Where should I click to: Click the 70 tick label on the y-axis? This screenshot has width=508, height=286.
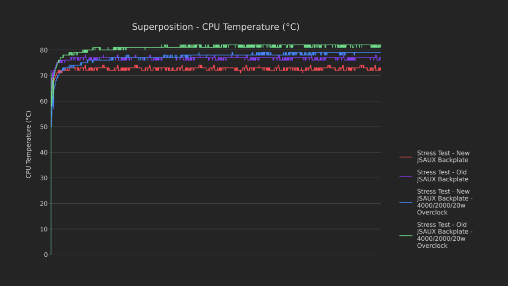[x=44, y=76]
